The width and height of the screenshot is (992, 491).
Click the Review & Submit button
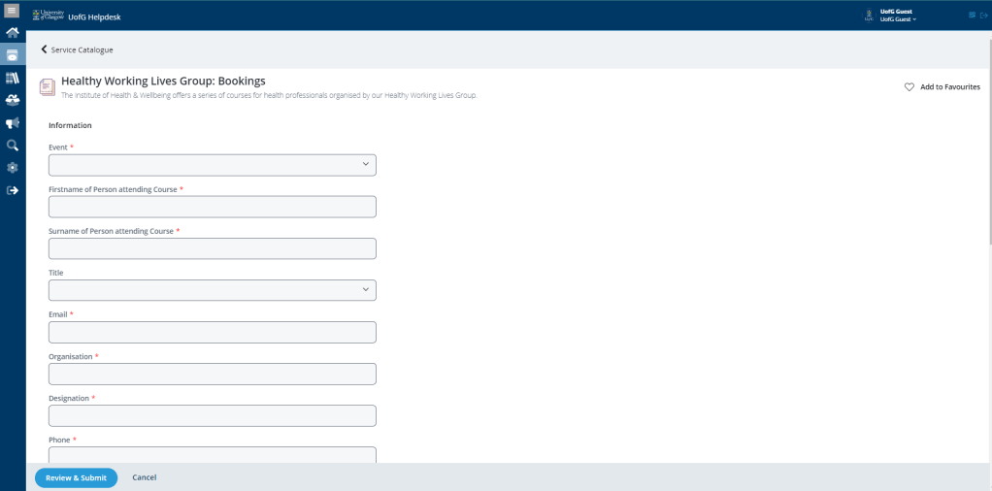(x=76, y=477)
